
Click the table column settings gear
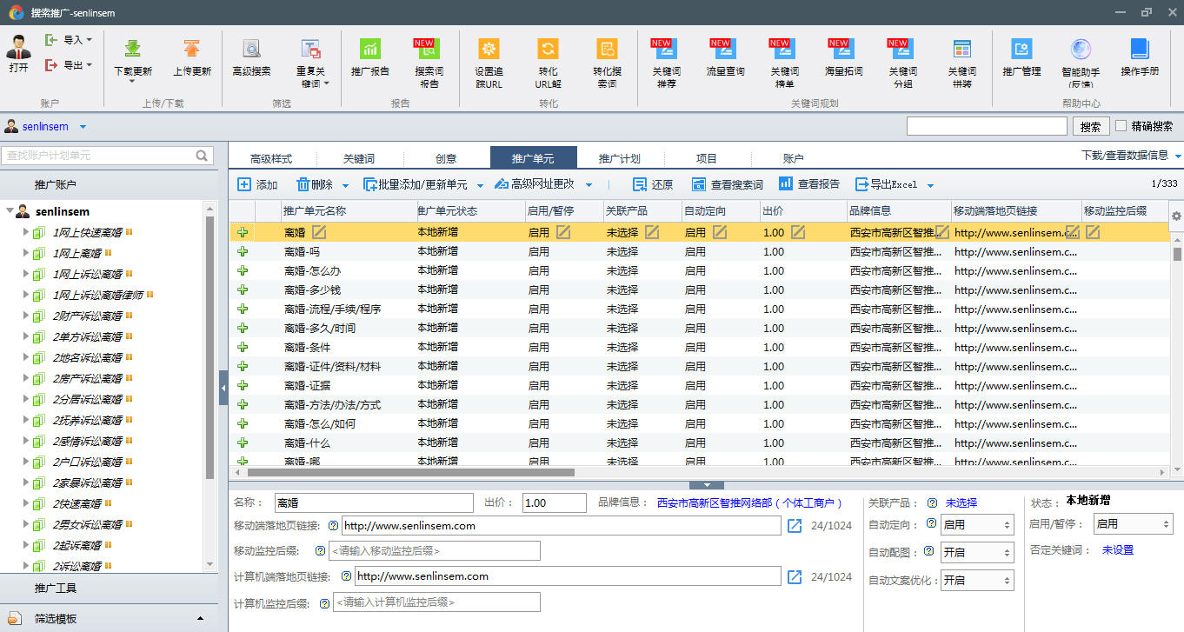pos(1176,216)
